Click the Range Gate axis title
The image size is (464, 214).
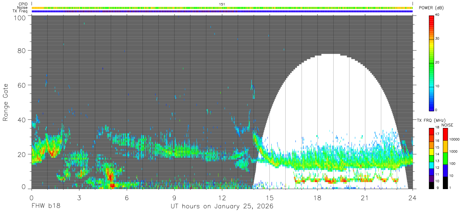coord(6,102)
